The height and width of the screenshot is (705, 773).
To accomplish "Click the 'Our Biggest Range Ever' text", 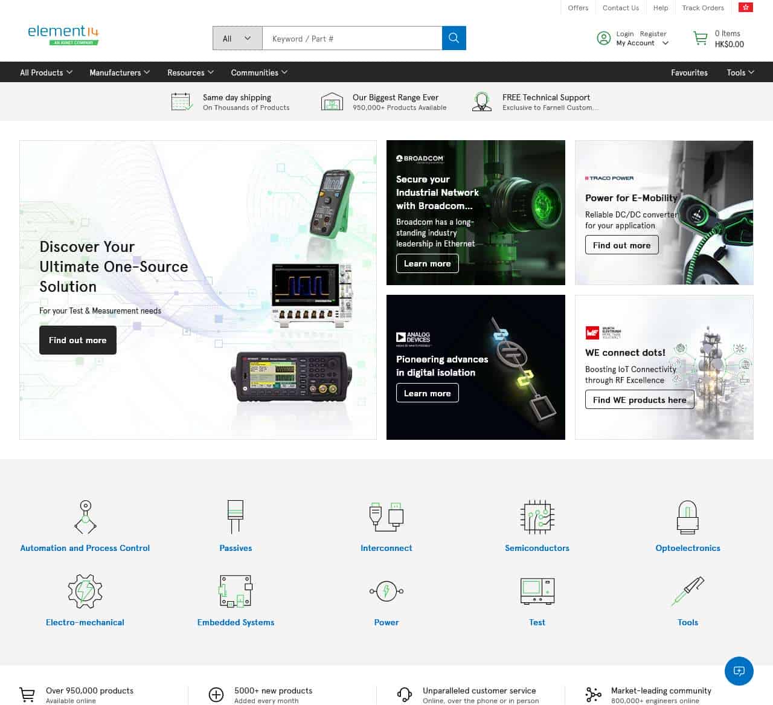I will click(396, 97).
